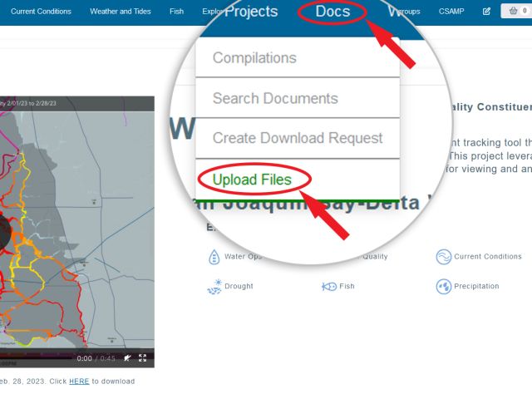Open the CSAMP nav item
This screenshot has width=532, height=399.
[x=451, y=12]
